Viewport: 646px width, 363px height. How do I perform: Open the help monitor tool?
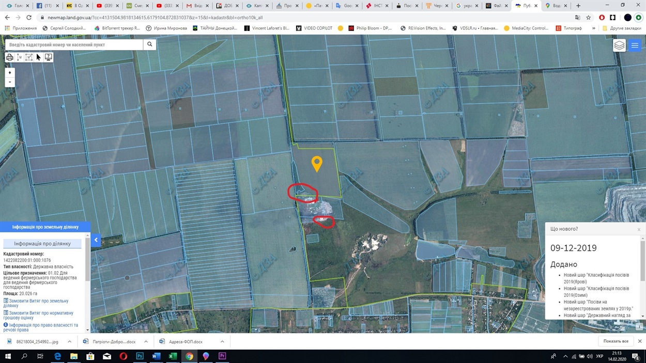(x=48, y=57)
